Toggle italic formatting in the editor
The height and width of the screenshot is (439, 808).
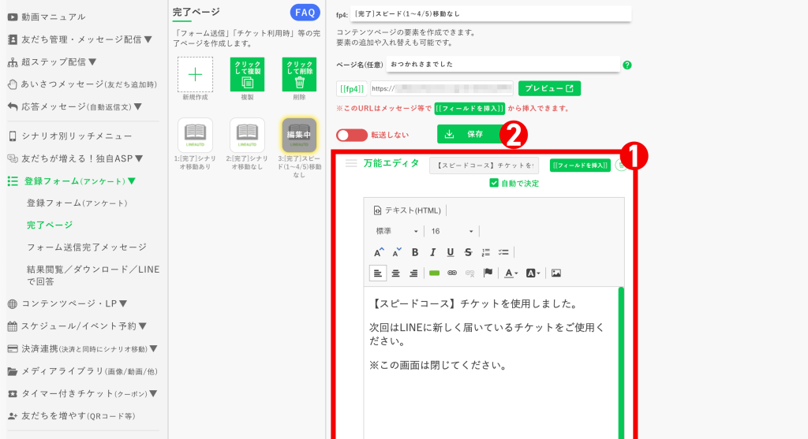[x=433, y=252]
